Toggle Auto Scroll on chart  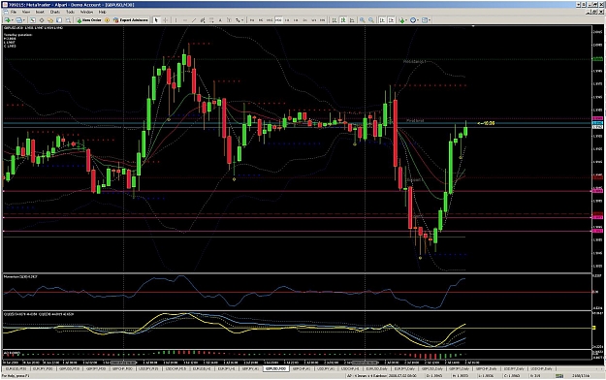381,20
